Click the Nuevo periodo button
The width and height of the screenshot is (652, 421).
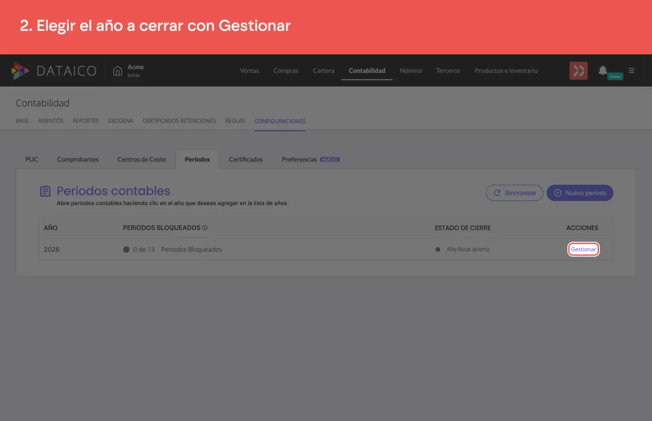[x=580, y=193]
